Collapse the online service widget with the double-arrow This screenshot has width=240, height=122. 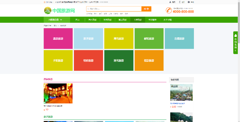click(236, 50)
